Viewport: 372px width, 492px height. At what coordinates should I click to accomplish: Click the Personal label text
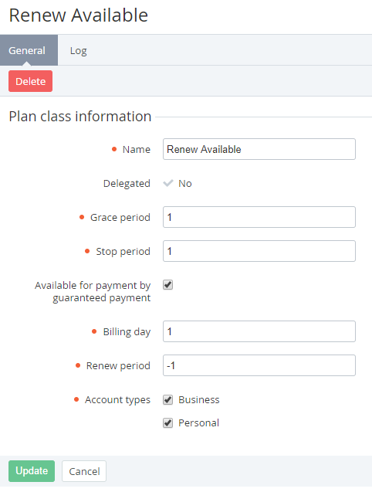coord(198,423)
